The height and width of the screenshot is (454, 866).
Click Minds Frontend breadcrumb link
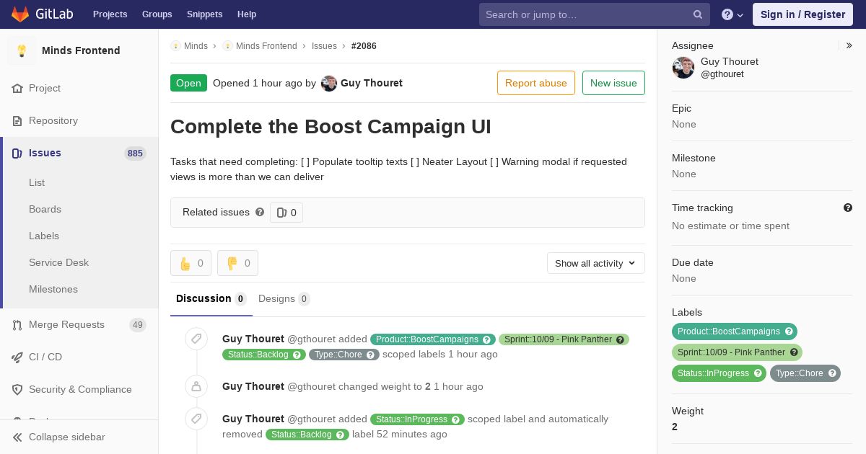(266, 45)
